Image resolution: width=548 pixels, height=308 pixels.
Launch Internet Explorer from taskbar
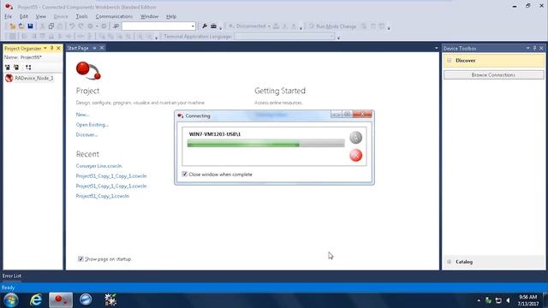(x=36, y=300)
